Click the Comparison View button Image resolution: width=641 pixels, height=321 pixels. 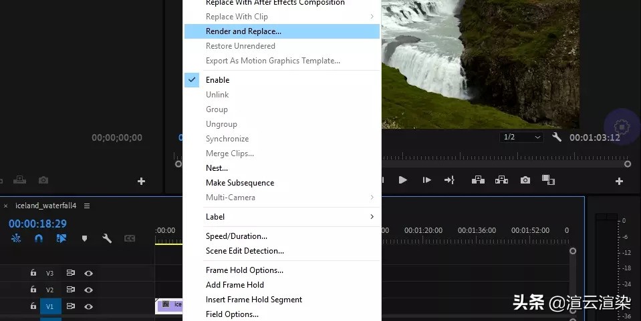[x=548, y=180]
